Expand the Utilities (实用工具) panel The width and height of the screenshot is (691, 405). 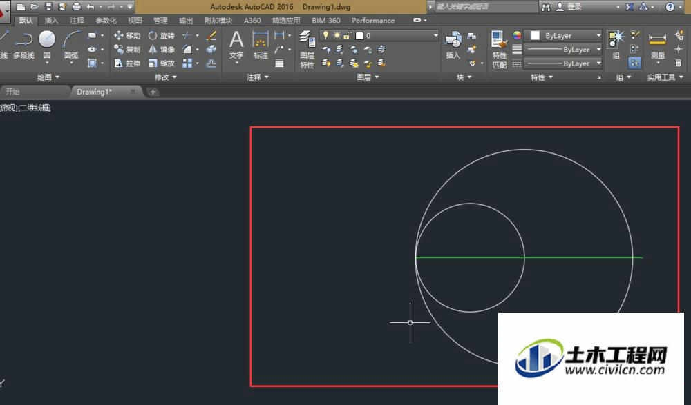click(x=665, y=77)
